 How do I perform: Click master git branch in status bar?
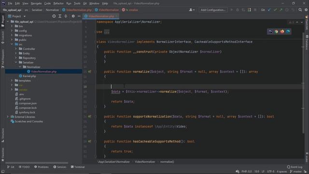point(295,172)
